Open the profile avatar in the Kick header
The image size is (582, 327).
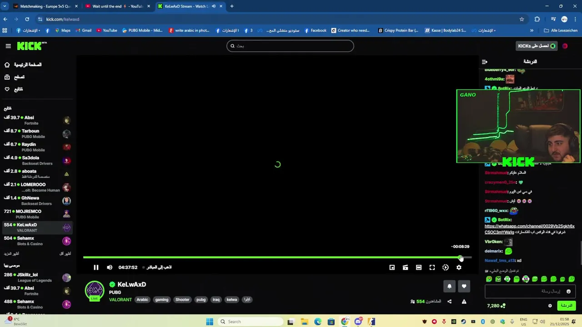click(x=565, y=46)
